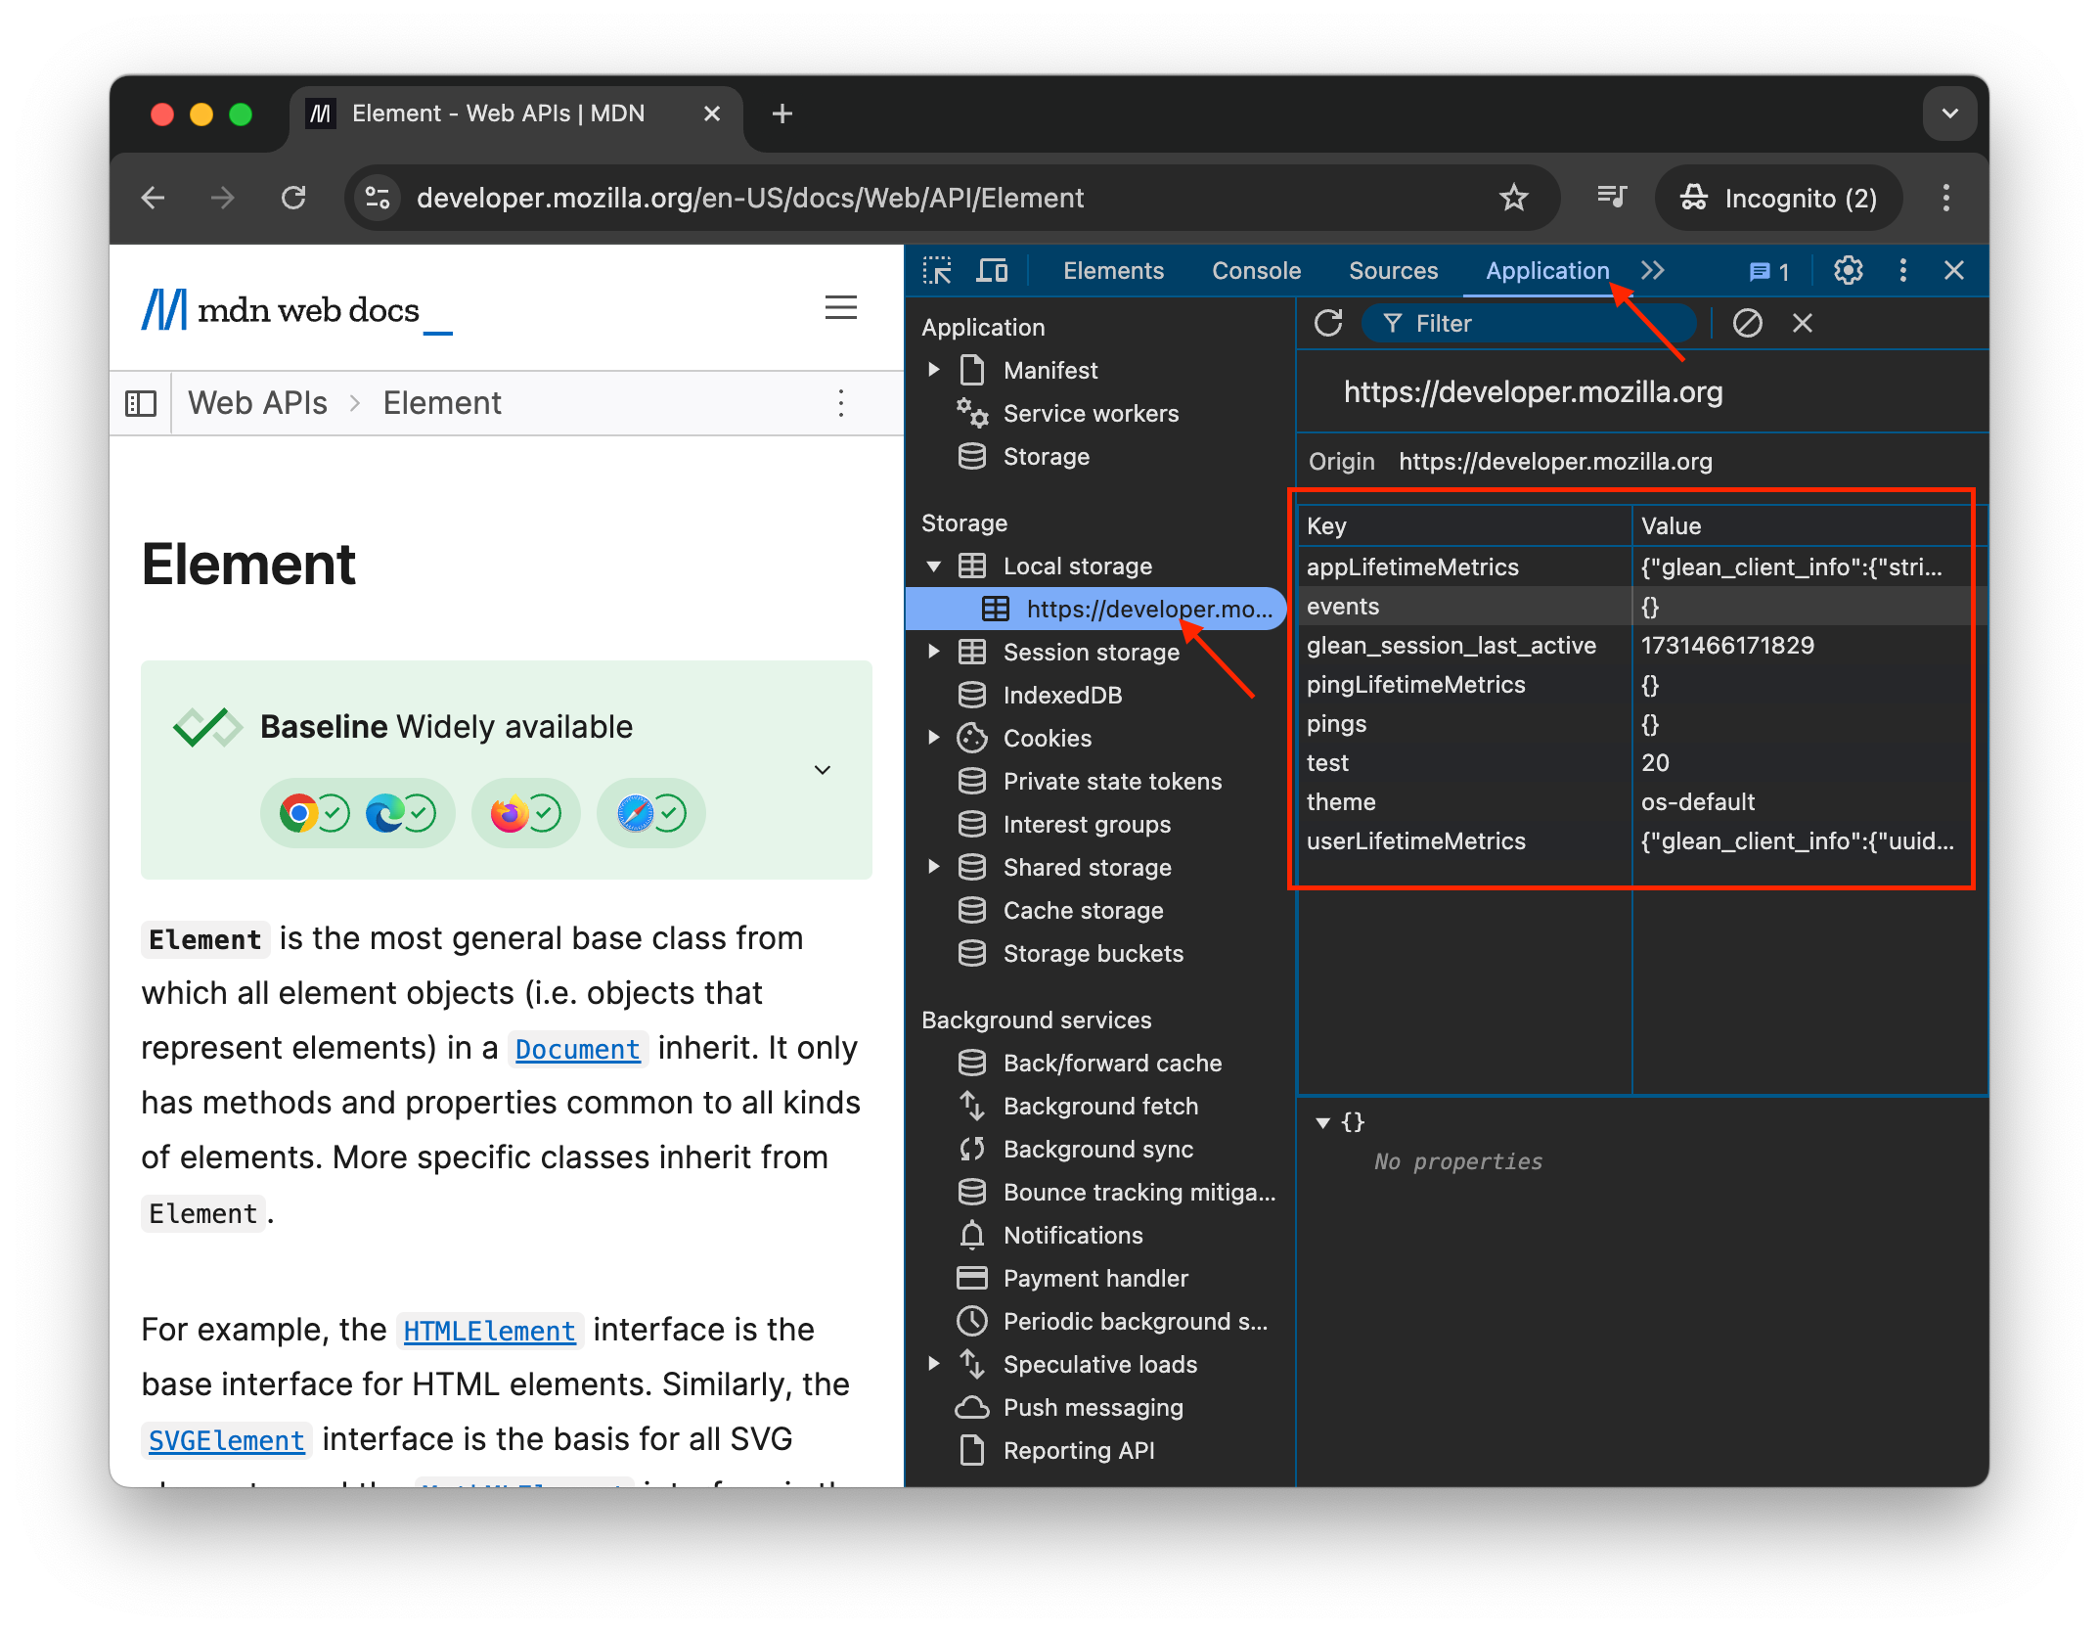Open Reporting API
Screen dimensions: 2099x1632
[1079, 1450]
